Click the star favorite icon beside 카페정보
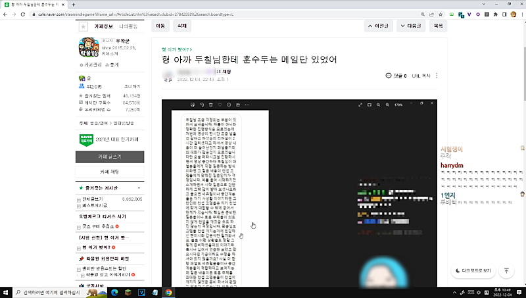 [83, 26]
